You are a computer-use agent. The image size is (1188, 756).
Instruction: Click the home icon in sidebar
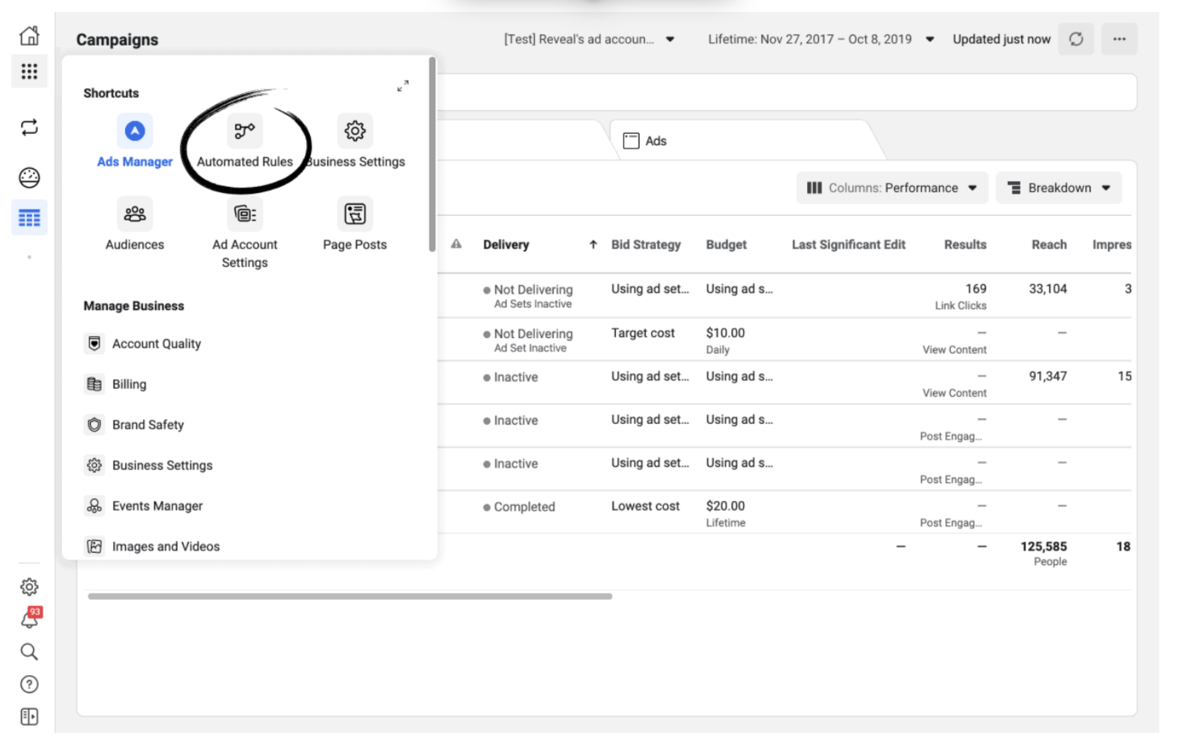[29, 36]
